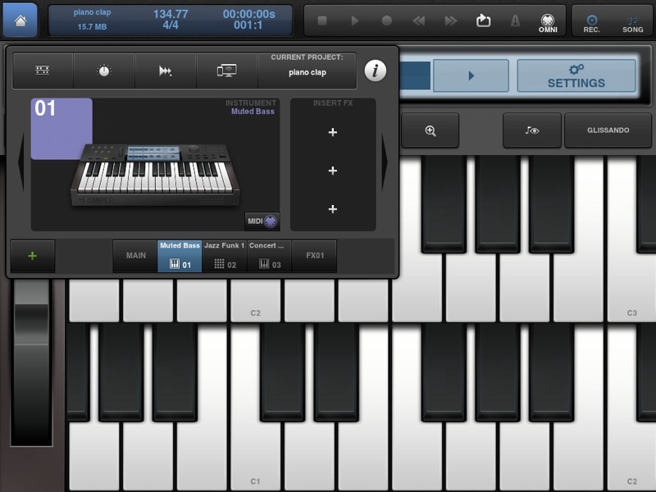Toggle the metronome
This screenshot has width=656, height=492.
pyautogui.click(x=516, y=20)
